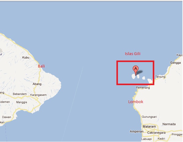183x142 pixels.
Task: Select the Manggis label
Action: (22, 102)
